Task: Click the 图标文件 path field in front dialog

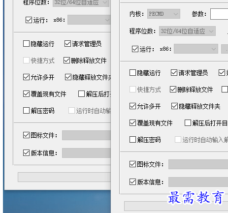Action: point(198,164)
